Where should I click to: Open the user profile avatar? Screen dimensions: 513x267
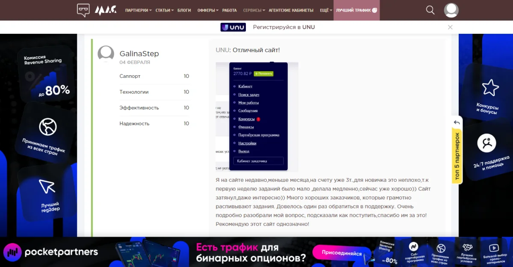coord(451,10)
